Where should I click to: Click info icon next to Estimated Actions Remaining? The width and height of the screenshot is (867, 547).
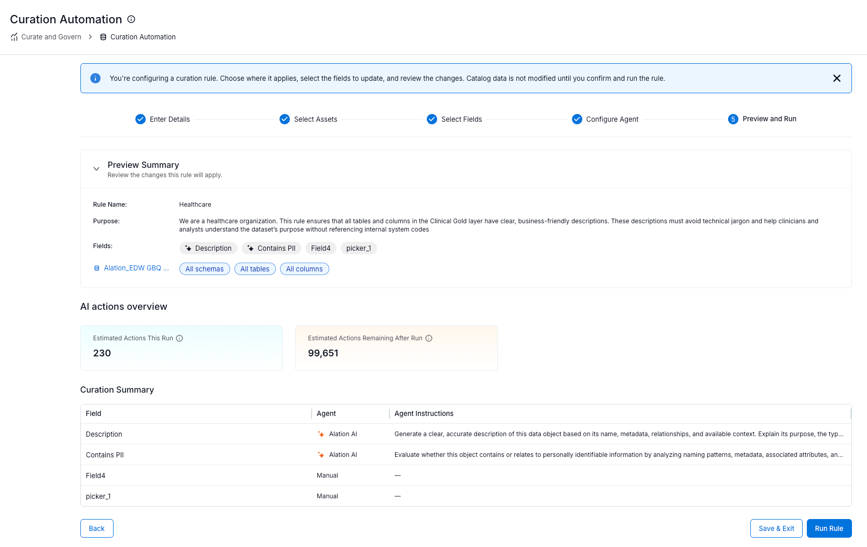(x=429, y=338)
